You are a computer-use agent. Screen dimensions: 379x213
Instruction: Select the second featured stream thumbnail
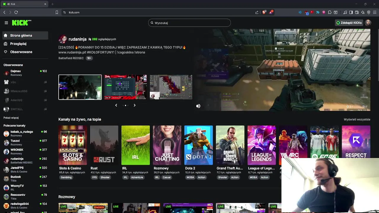point(126,87)
